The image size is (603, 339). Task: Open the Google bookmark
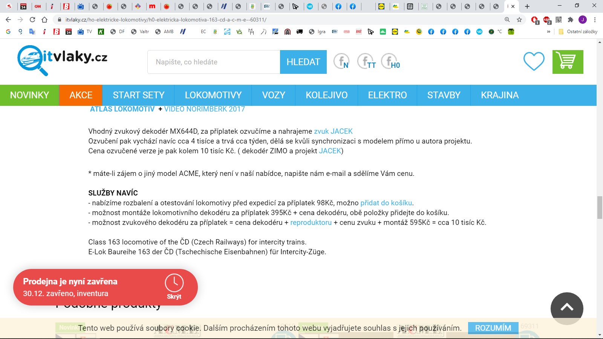click(x=8, y=32)
